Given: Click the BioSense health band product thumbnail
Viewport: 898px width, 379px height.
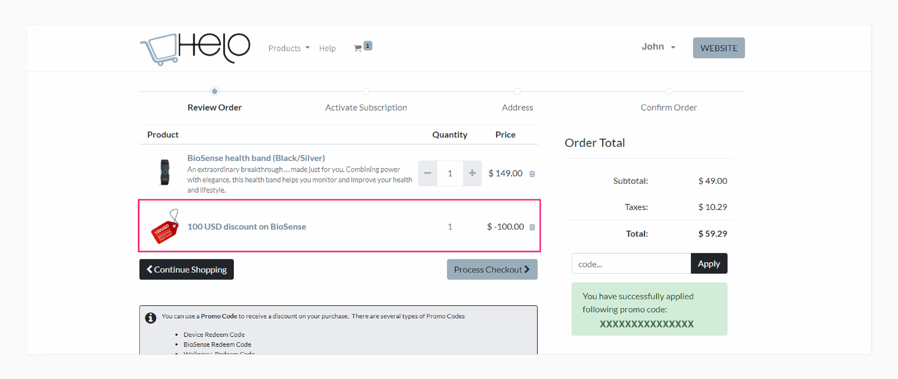Looking at the screenshot, I should [x=165, y=172].
